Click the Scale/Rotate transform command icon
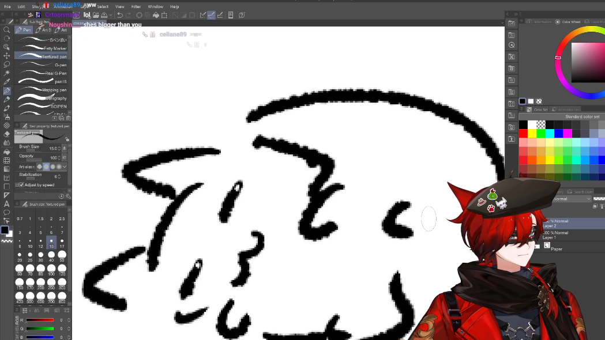Viewport: 605px width, 340px height. click(164, 15)
